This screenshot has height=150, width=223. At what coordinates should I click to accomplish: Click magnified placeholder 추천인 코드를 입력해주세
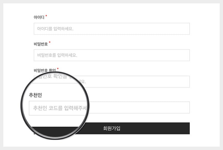point(60,108)
